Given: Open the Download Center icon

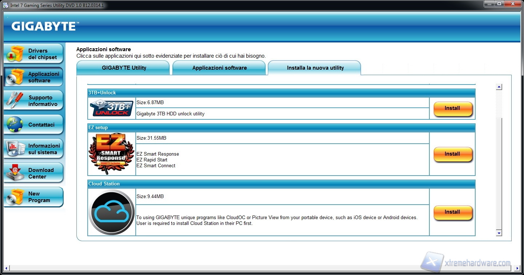Looking at the screenshot, I should click(15, 173).
